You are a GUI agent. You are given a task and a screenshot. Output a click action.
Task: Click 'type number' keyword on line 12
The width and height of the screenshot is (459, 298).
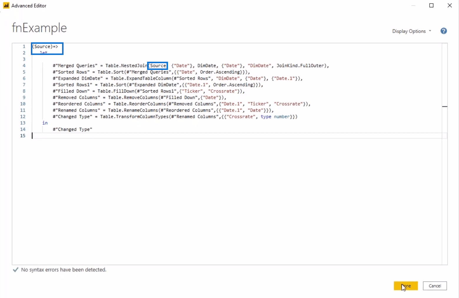[x=275, y=117]
